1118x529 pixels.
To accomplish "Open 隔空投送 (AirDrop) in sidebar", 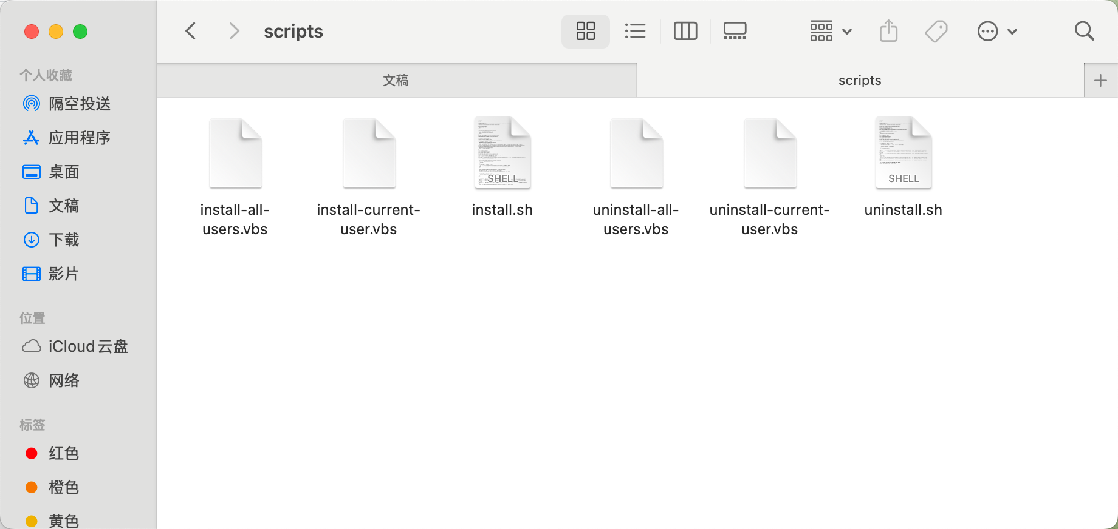I will [79, 104].
